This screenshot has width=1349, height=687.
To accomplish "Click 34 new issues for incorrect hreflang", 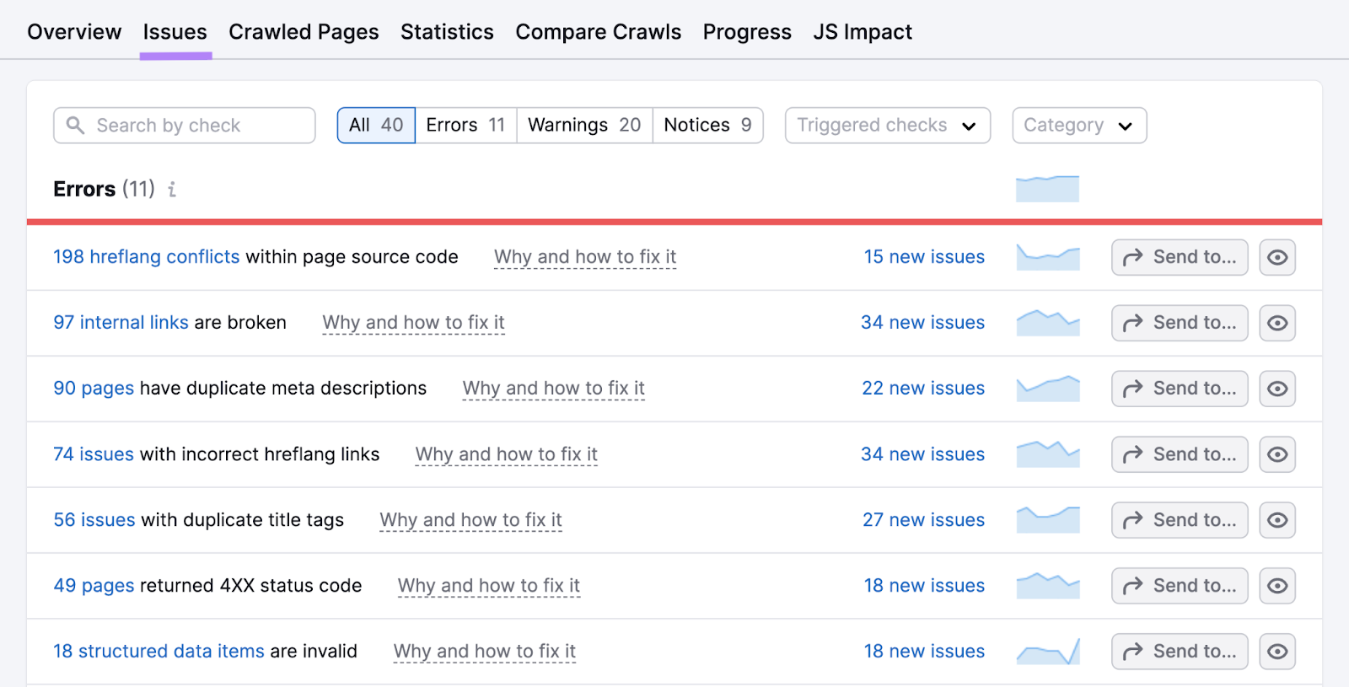I will coord(922,454).
